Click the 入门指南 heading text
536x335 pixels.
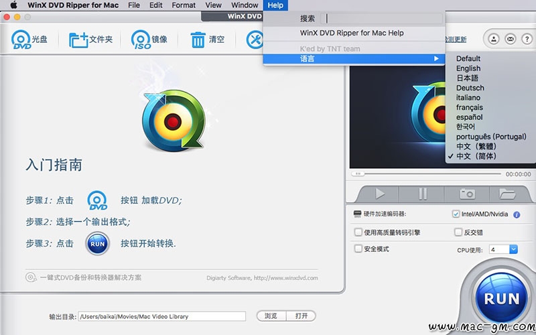pos(54,165)
